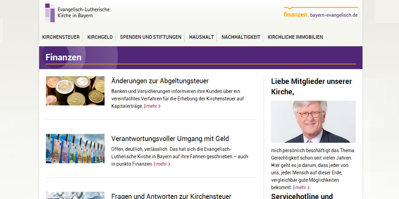Open the banknotes on clothesline thumbnail

75,148
